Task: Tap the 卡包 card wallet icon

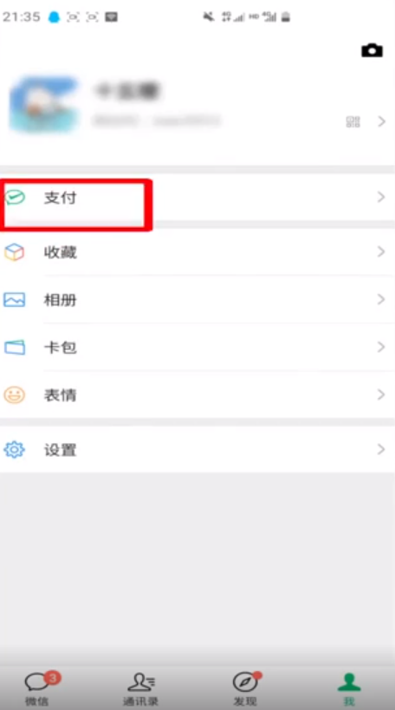Action: pos(15,348)
